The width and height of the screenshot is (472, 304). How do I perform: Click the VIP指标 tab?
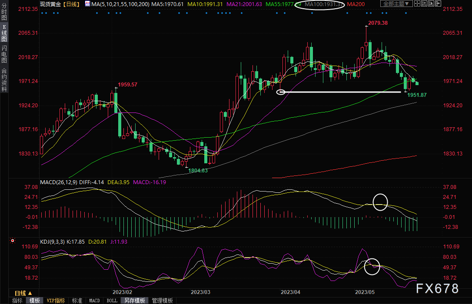pyautogui.click(x=56, y=301)
